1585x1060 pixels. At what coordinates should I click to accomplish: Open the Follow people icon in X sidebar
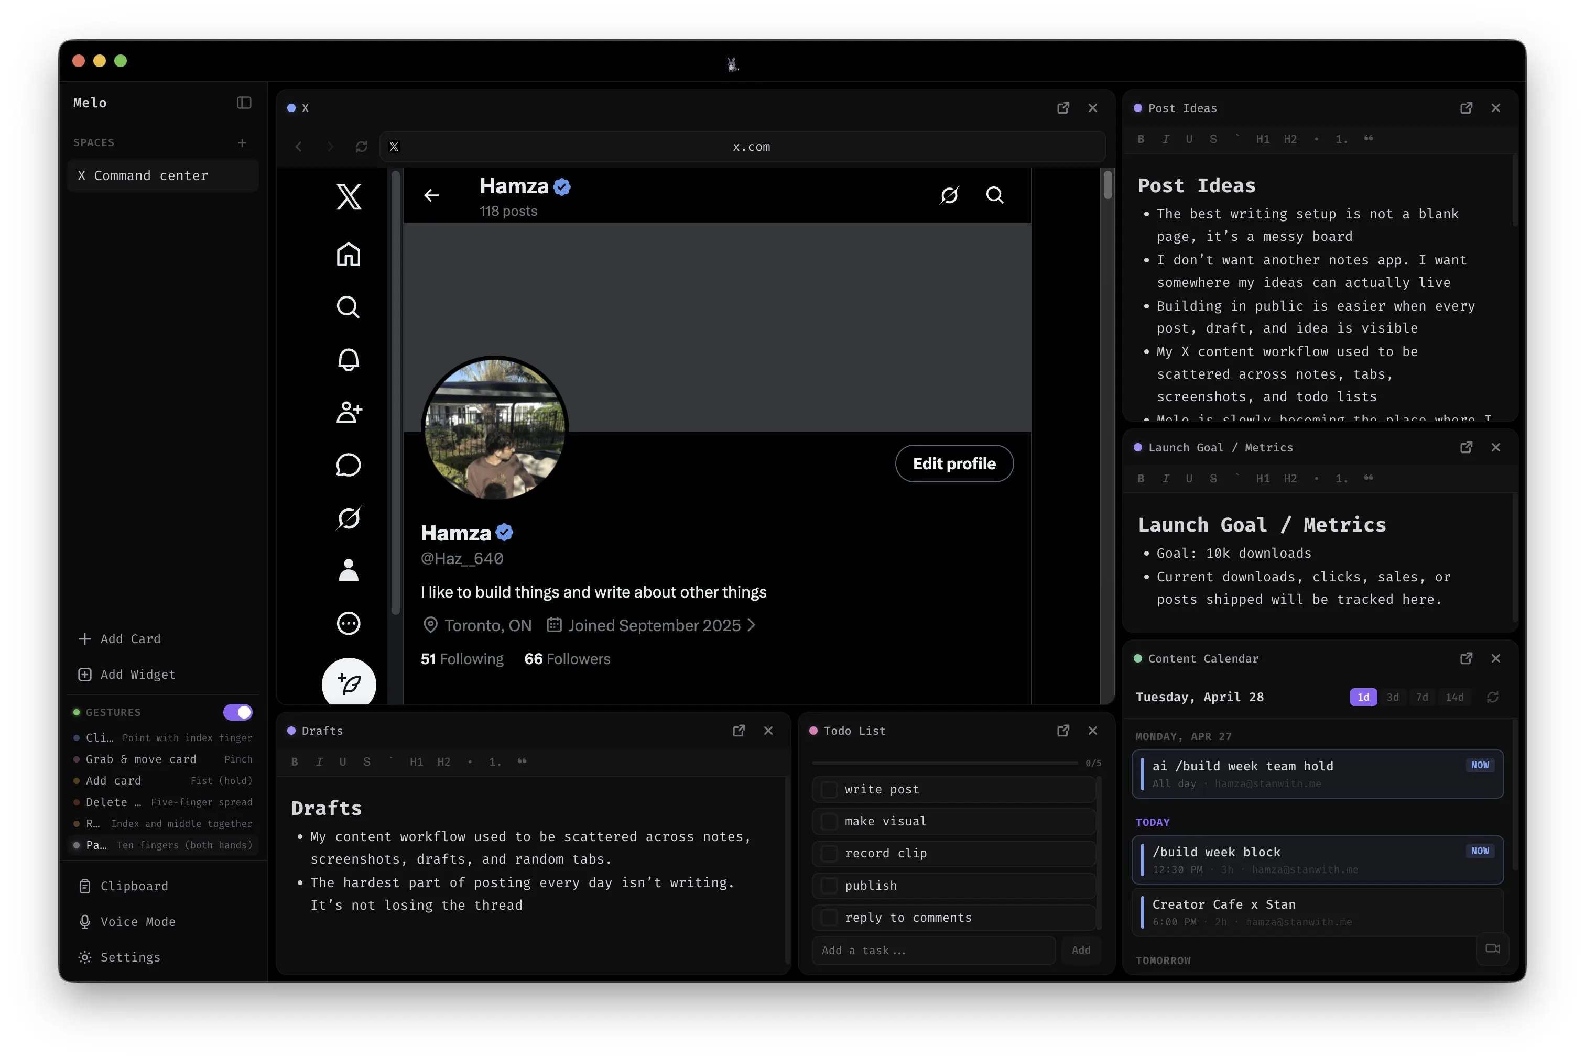tap(349, 412)
